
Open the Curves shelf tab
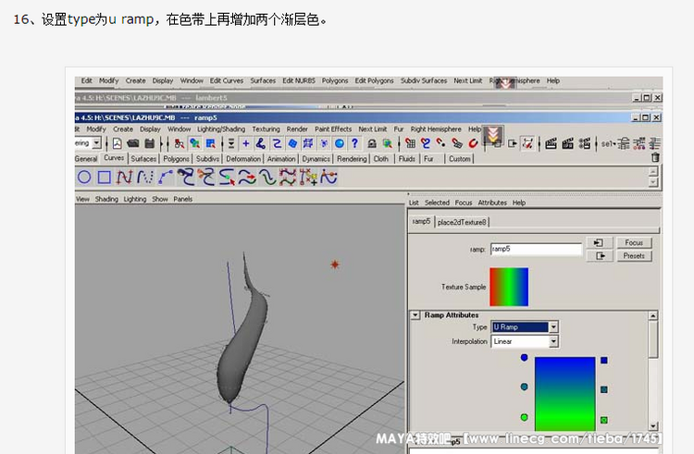click(x=114, y=159)
